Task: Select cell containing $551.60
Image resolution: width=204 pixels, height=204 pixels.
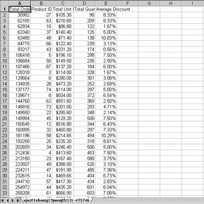Action: pyautogui.click(x=63, y=101)
